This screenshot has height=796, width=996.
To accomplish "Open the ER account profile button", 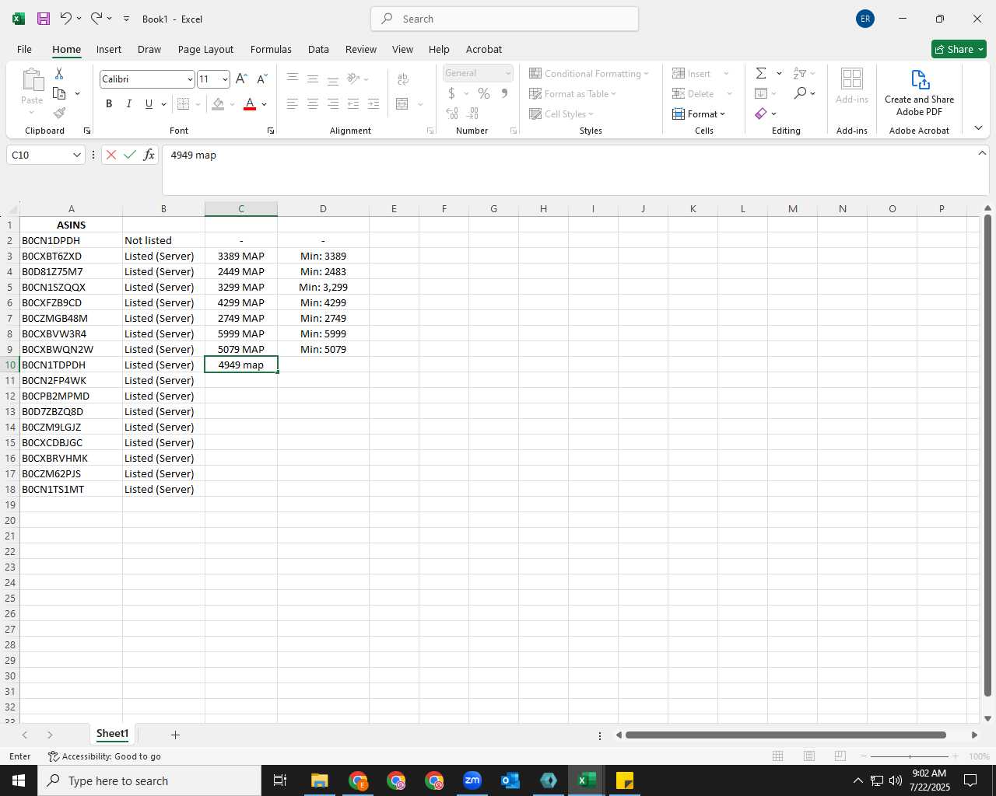I will 865,19.
